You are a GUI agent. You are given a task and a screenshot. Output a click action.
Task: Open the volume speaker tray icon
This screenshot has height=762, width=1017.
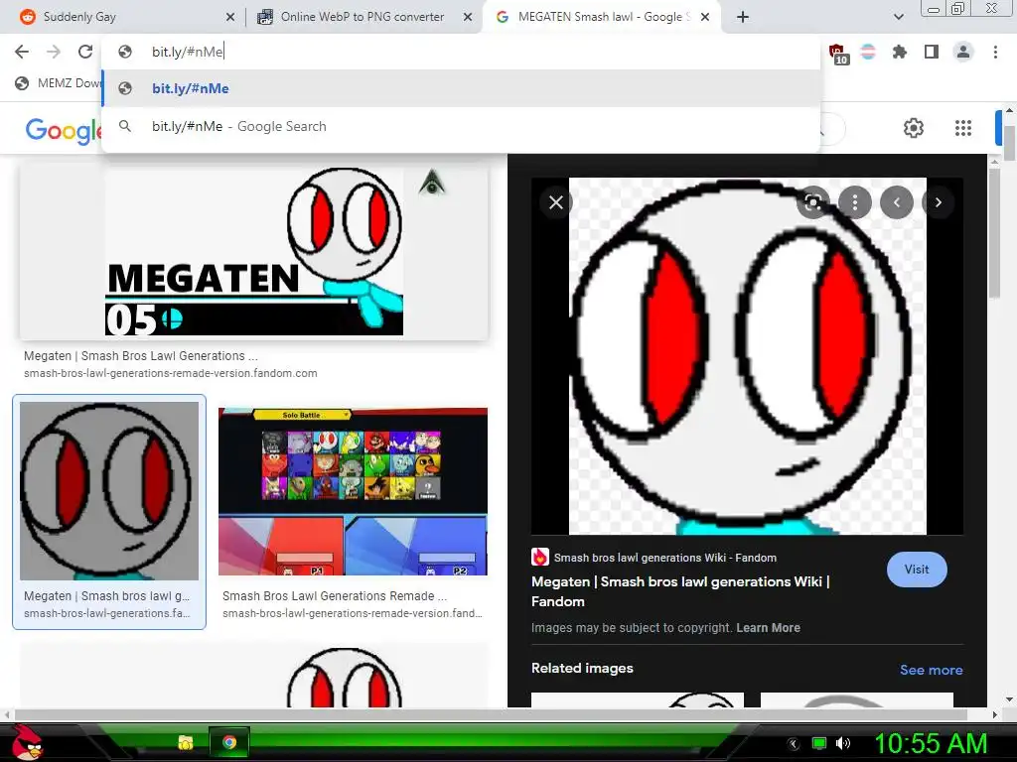(842, 743)
